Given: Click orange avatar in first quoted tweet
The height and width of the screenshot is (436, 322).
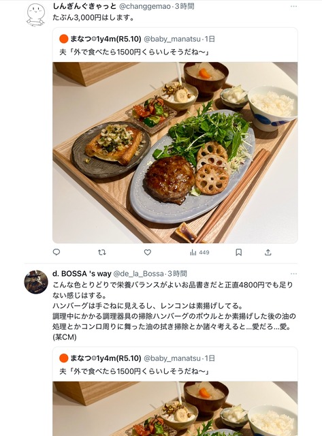Looking at the screenshot, I should pos(63,39).
